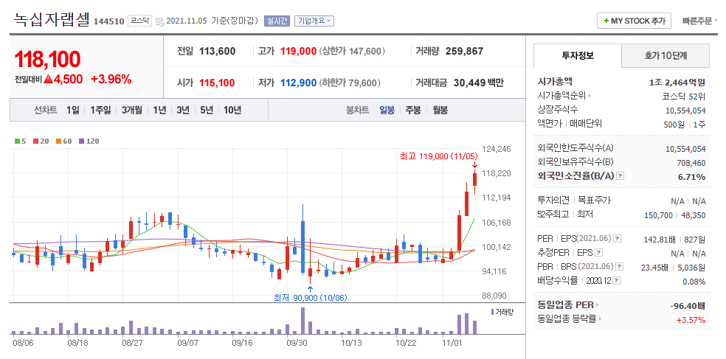Click the 시가총액 value 1조 2,464억원

coord(677,83)
